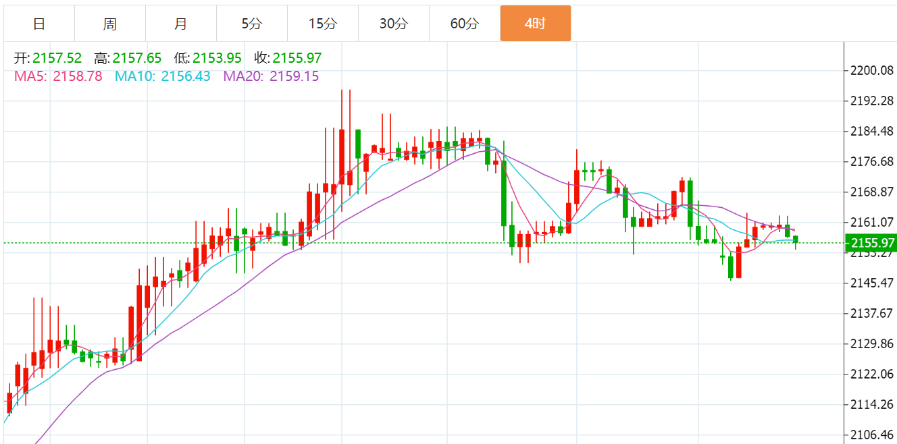897x444 pixels.
Task: Click the 2168.87 price axis label
Action: click(873, 192)
